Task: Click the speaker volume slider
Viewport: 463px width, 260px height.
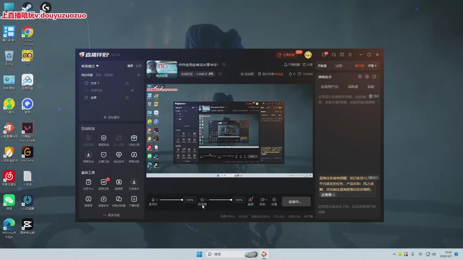Action: 221,200
